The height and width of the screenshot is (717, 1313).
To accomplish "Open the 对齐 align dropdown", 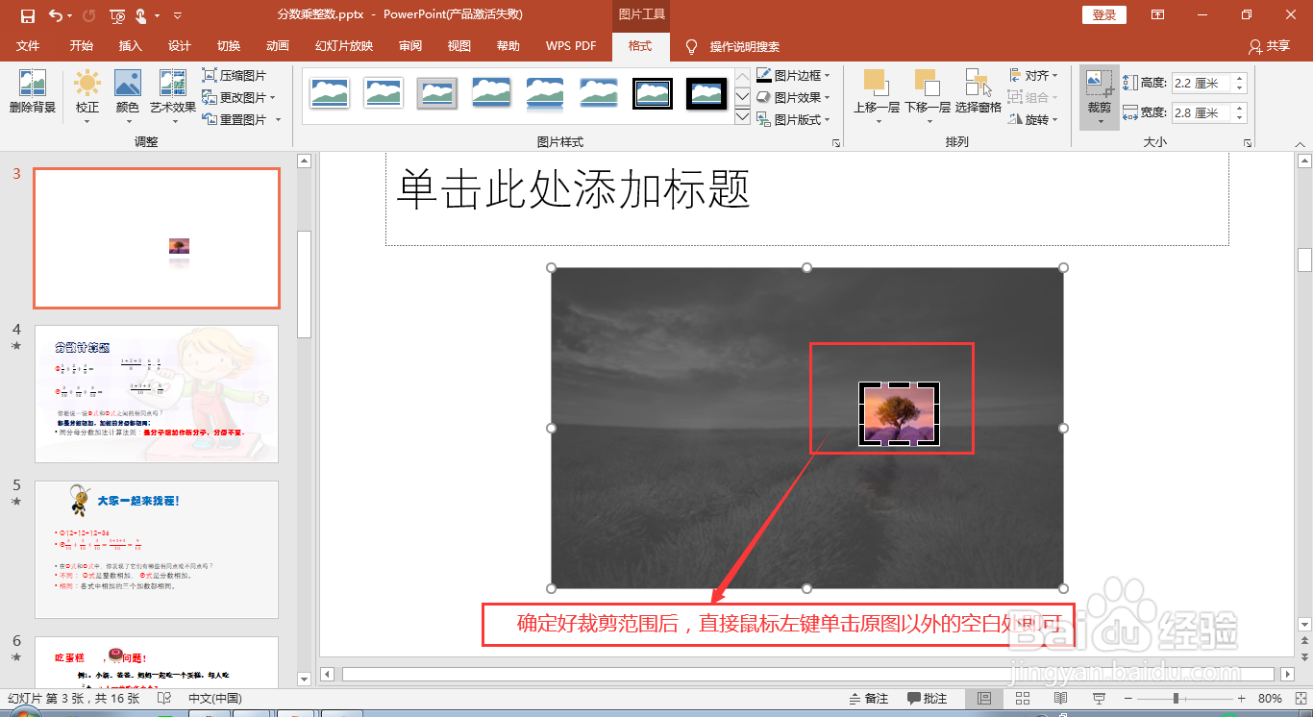I will pyautogui.click(x=1033, y=75).
